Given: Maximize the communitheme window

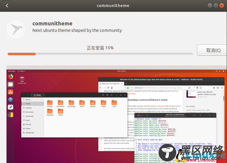Looking at the screenshot, I should pos(216,6).
